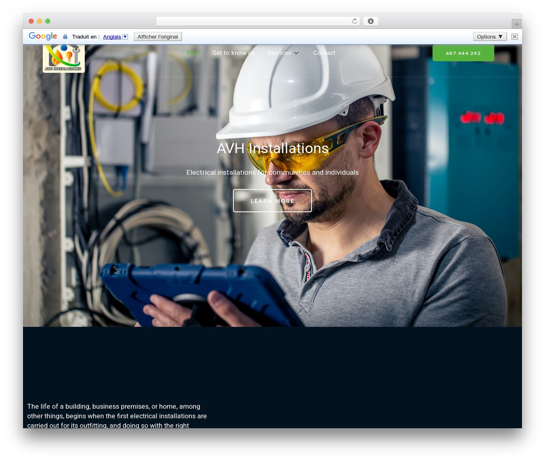Screen dimensions: 545x461
Task: Open a new tab with plus icon
Action: click(516, 24)
